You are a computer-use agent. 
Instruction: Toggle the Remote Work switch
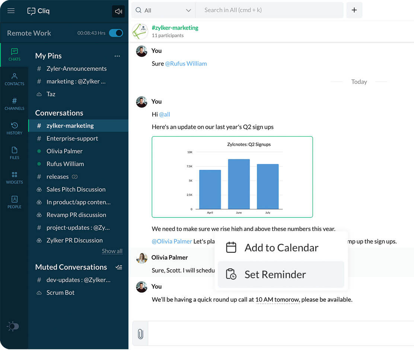point(116,33)
